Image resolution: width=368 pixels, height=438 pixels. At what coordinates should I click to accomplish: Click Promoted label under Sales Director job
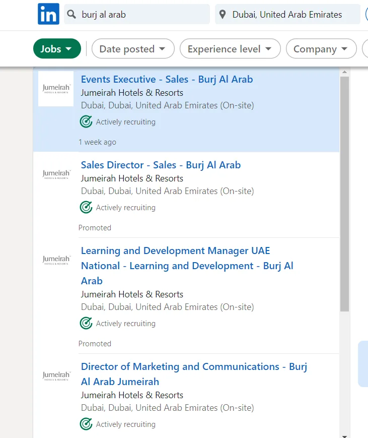click(x=95, y=228)
